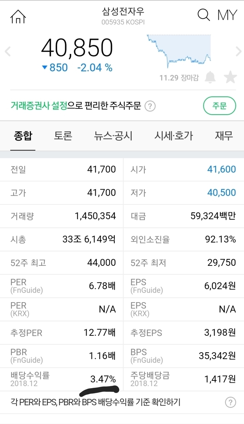Image resolution: width=244 pixels, height=424 pixels.
Task: Open the 뉴스·공시 tab
Action: pos(113,136)
